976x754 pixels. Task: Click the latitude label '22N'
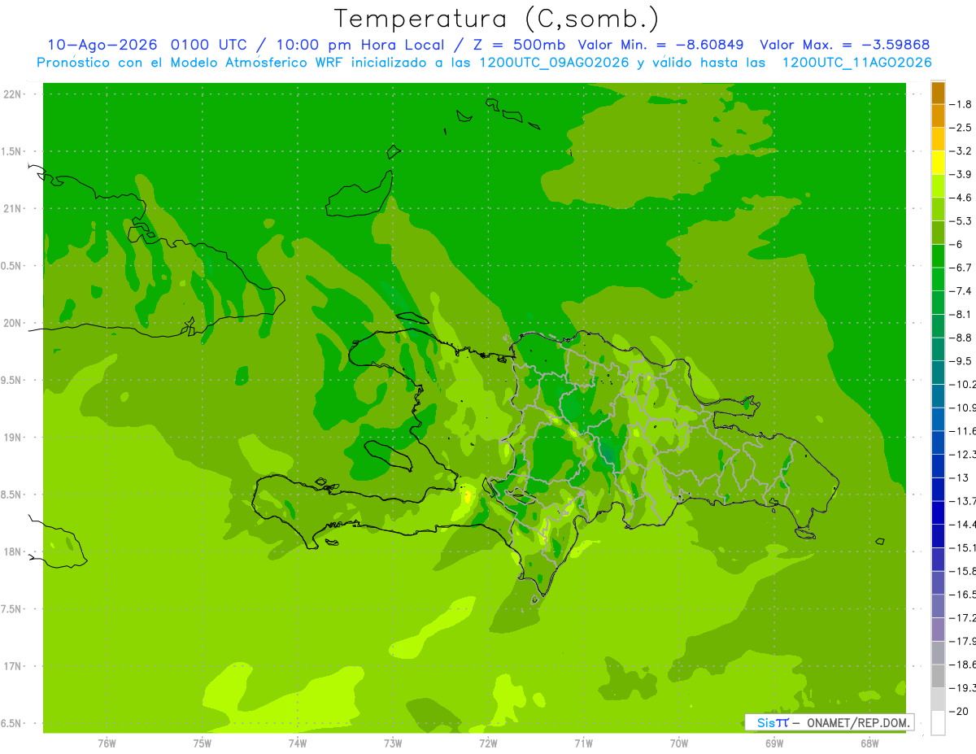click(14, 94)
